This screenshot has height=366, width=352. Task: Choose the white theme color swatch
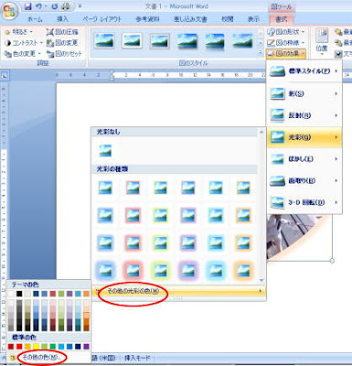(x=11, y=294)
